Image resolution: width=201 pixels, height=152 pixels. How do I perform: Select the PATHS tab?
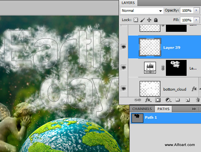(163, 109)
